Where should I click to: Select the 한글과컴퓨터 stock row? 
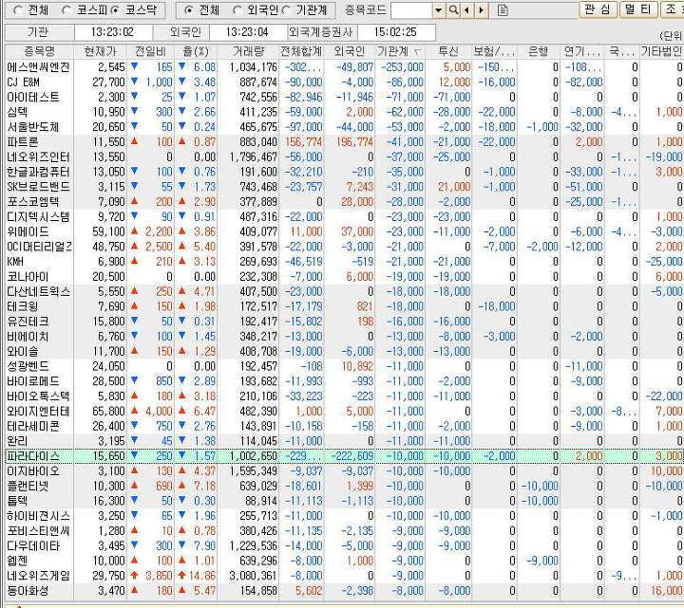[x=344, y=172]
